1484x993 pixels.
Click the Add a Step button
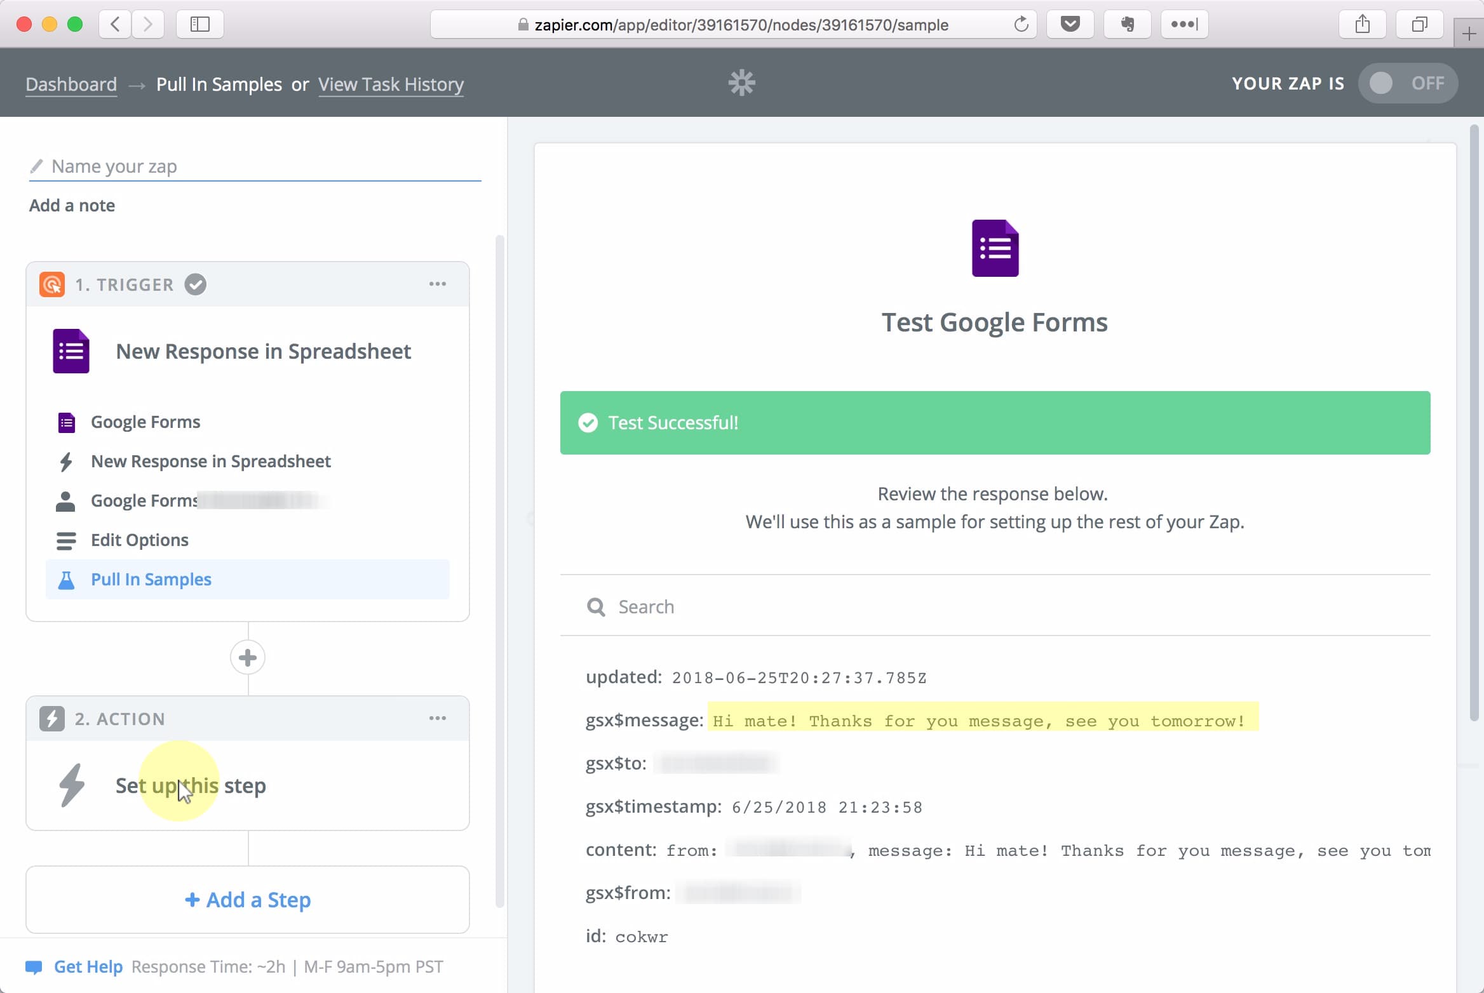(x=247, y=899)
